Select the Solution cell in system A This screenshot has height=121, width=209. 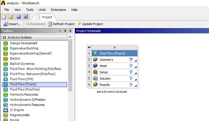(115, 78)
